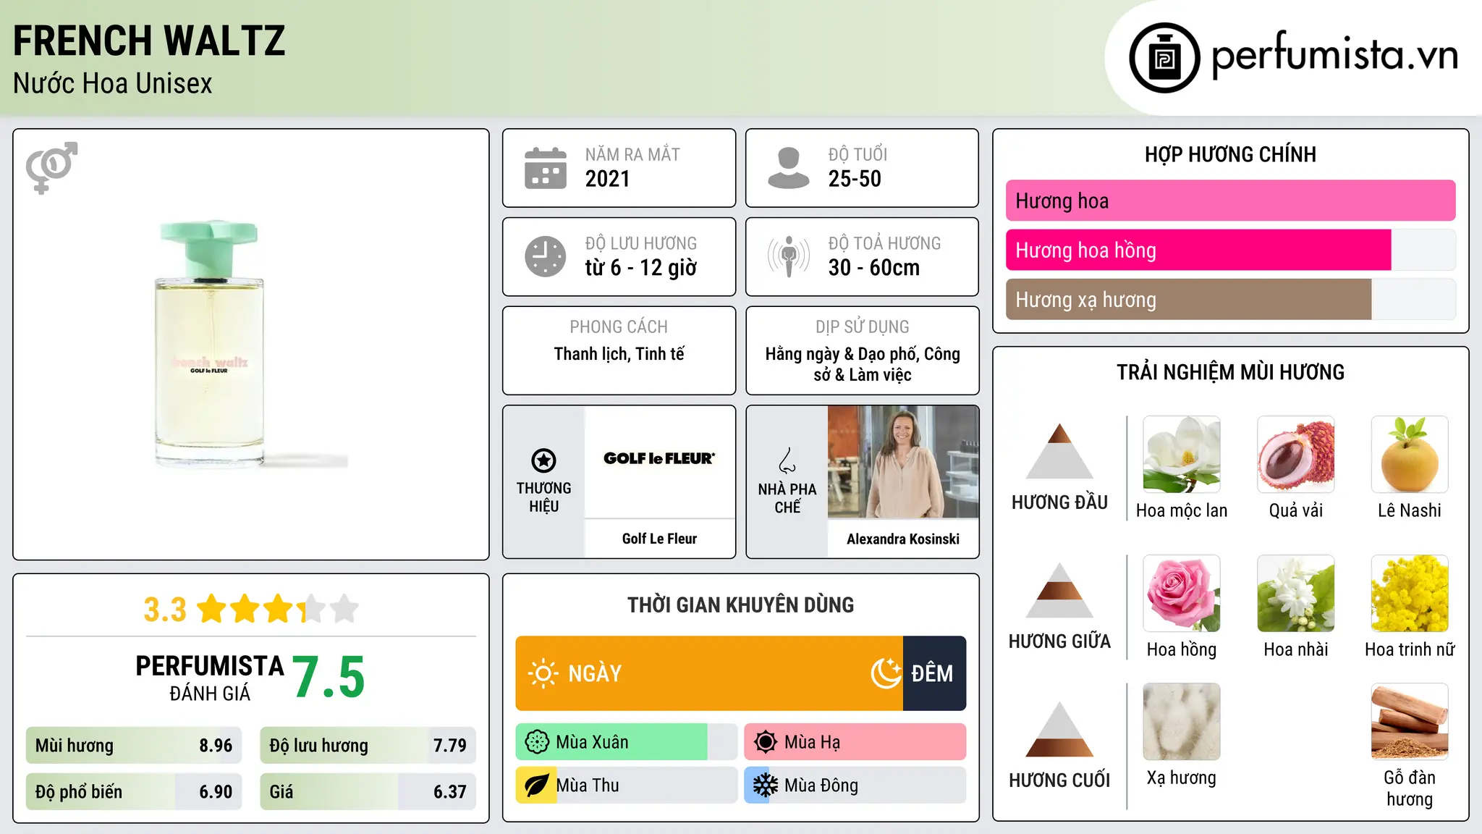
Task: Click the person icon beside Độ tuổi
Action: tap(788, 168)
